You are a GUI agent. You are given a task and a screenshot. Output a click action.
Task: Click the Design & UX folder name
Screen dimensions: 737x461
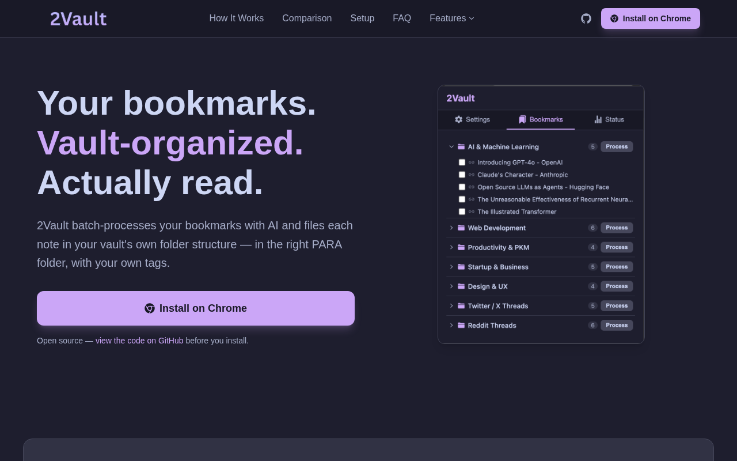click(x=488, y=286)
